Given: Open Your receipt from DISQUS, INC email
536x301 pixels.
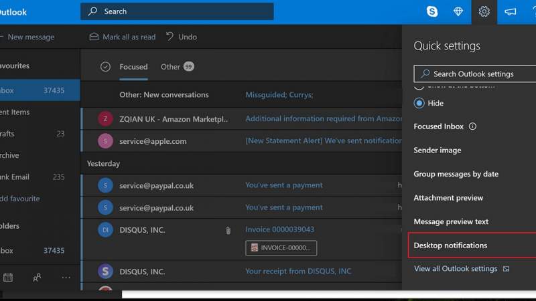Looking at the screenshot, I should [241, 272].
